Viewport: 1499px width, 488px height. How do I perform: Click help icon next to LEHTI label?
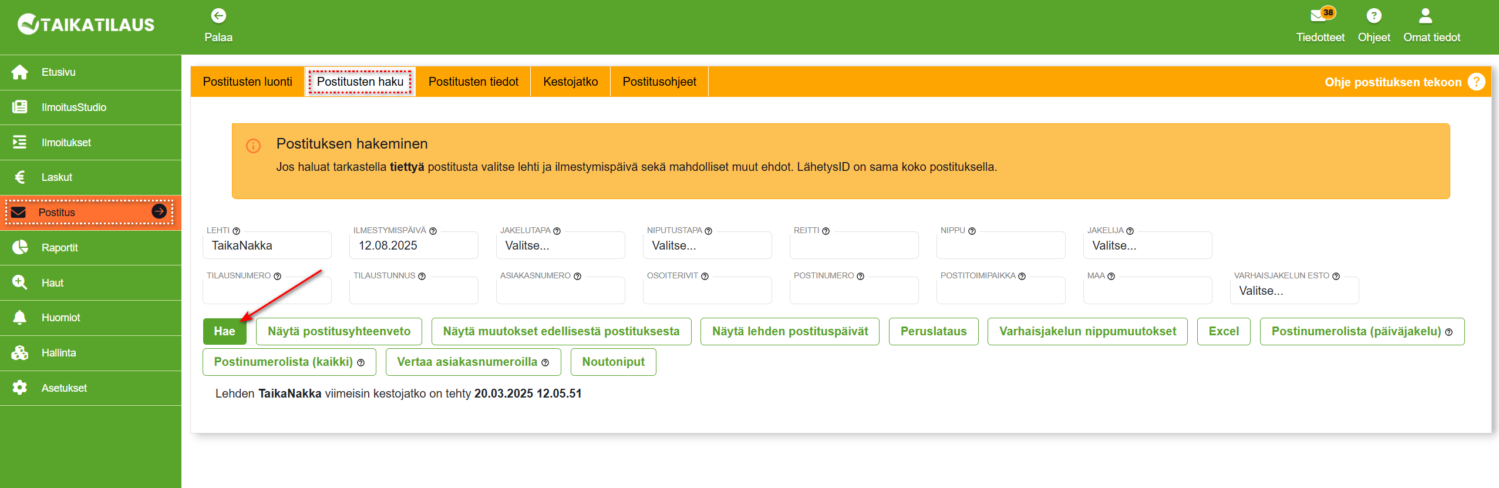pos(236,231)
